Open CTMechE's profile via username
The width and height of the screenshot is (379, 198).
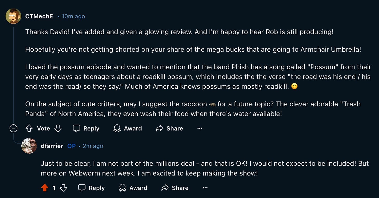39,16
